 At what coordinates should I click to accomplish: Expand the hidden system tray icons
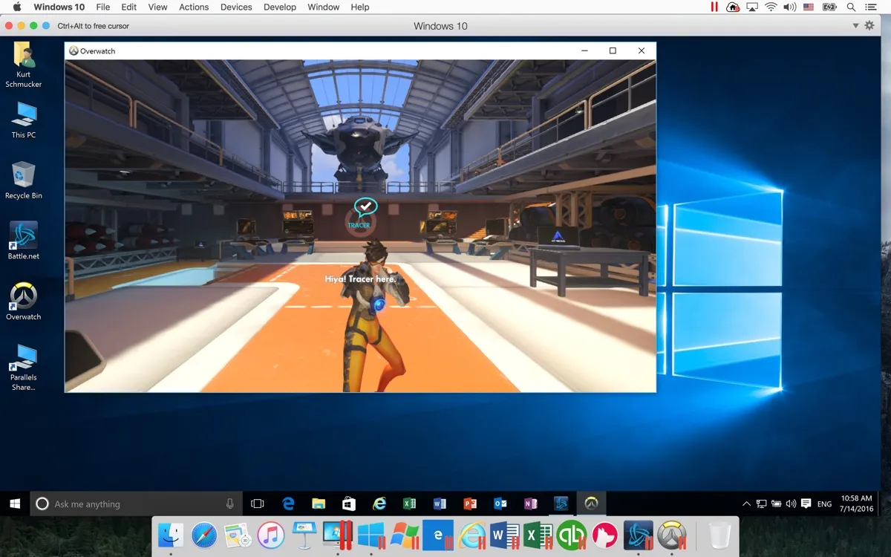click(745, 503)
